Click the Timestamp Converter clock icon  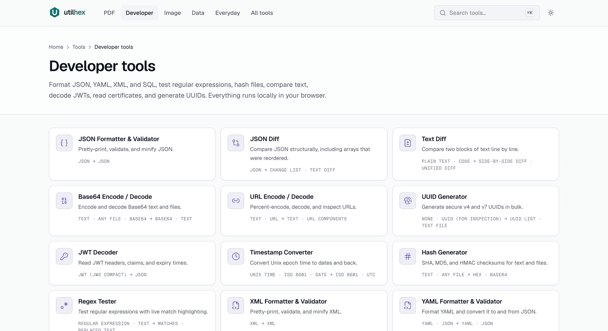236,256
